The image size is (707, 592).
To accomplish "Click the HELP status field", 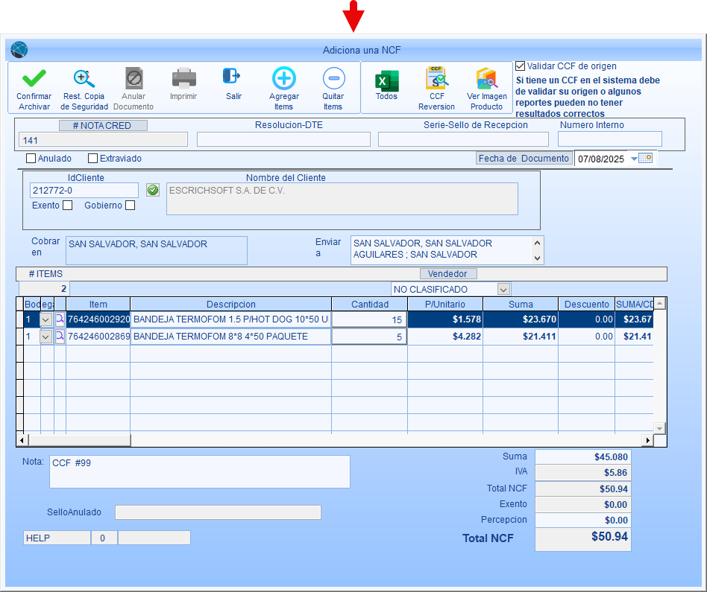I will (57, 538).
